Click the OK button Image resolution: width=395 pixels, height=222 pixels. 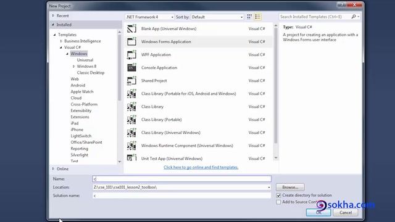pos(318,212)
